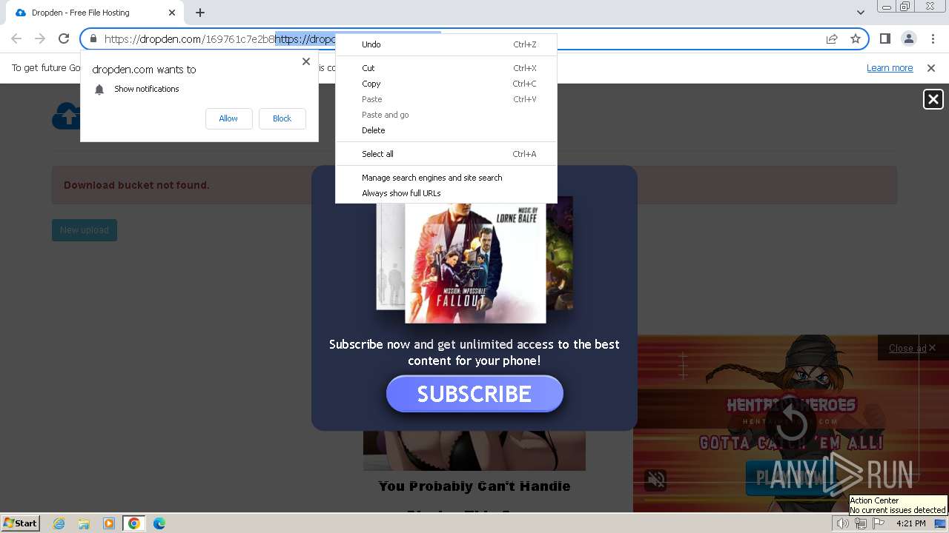Choose Delete from the context menu
Screen dimensions: 949x533
click(x=446, y=130)
